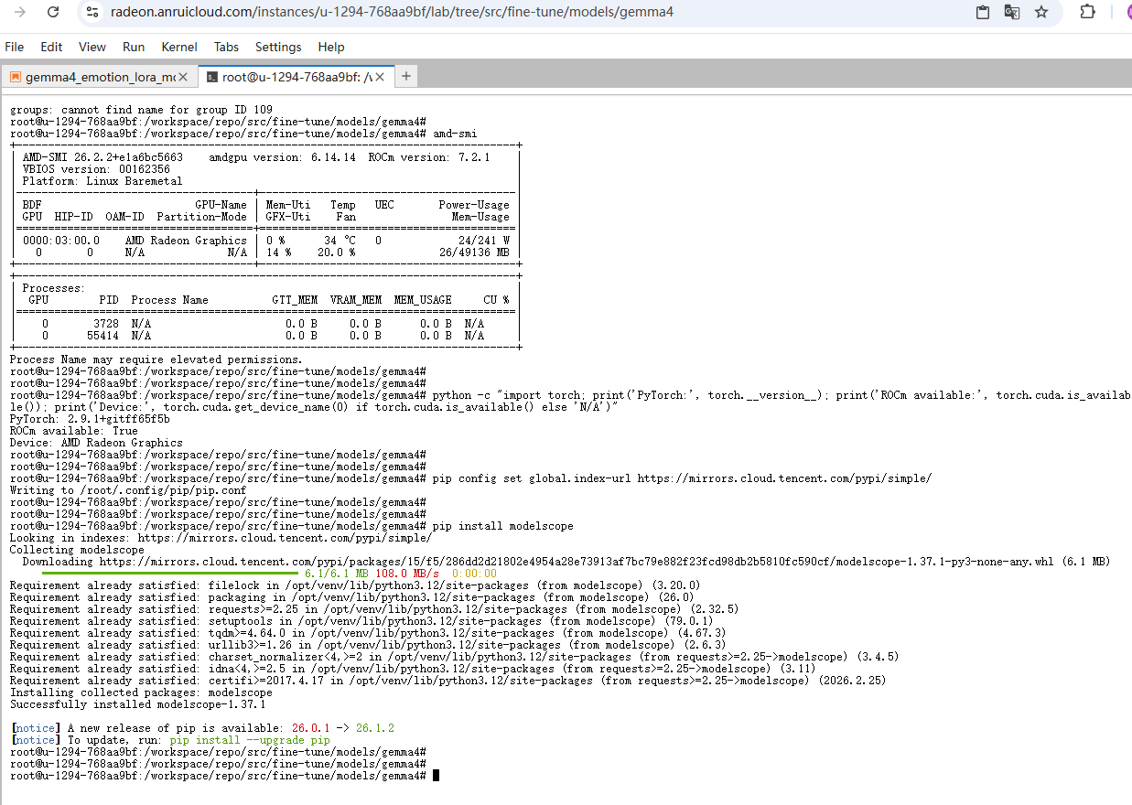Click the 'Looking in indexes' mirror line
The image size is (1132, 805).
point(221,538)
